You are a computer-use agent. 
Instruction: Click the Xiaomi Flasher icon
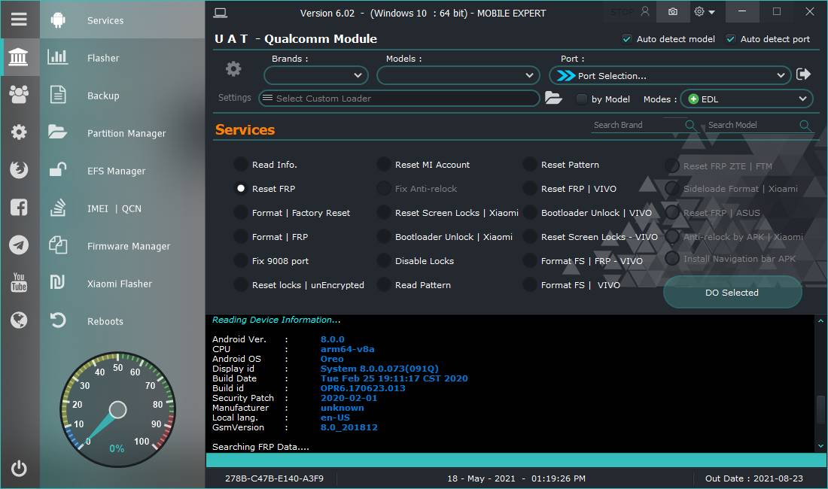pos(57,283)
